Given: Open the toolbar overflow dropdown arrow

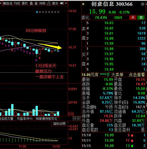Looking at the screenshot, I should tap(66, 3).
